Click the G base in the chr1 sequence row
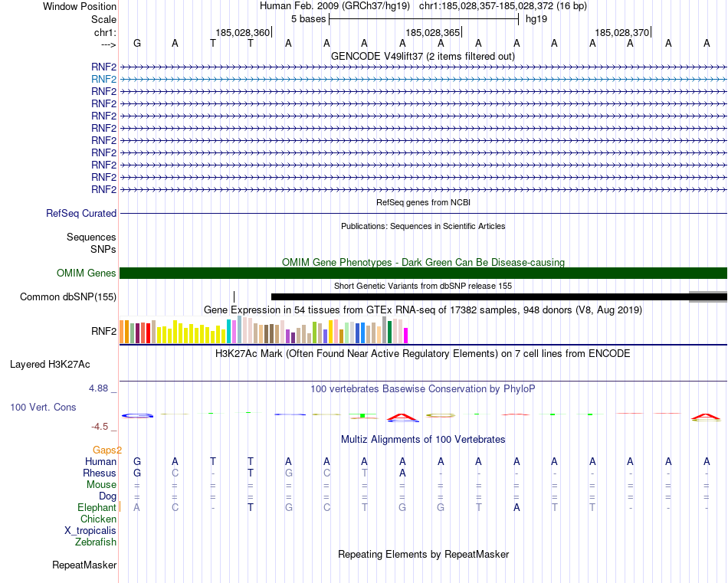 pos(137,43)
